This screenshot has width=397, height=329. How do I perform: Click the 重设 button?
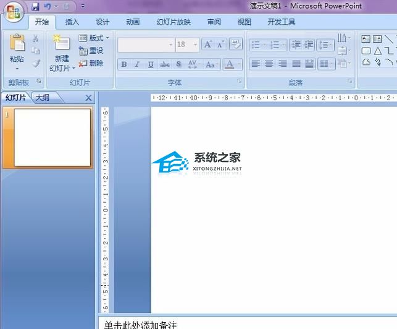[x=91, y=51]
